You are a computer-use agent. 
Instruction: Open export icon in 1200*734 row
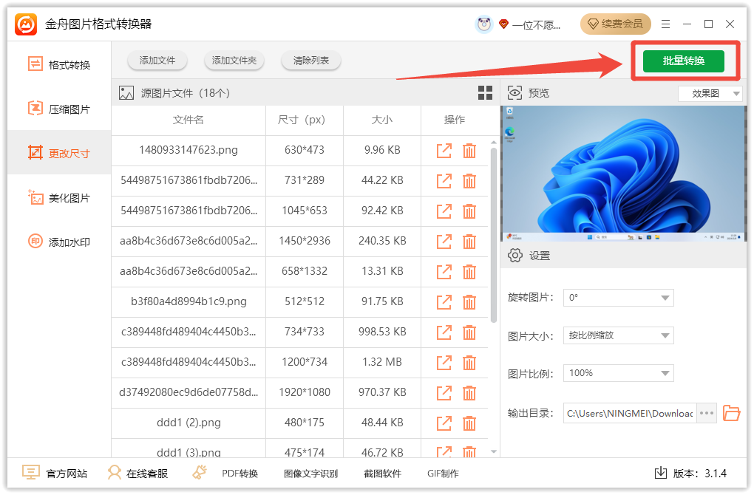pos(444,362)
